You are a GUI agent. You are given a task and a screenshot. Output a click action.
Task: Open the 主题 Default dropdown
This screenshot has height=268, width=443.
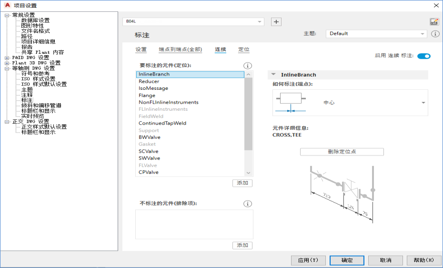[x=376, y=34]
